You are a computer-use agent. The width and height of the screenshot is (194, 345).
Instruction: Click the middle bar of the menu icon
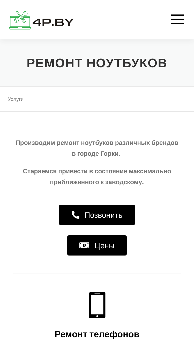tap(177, 19)
